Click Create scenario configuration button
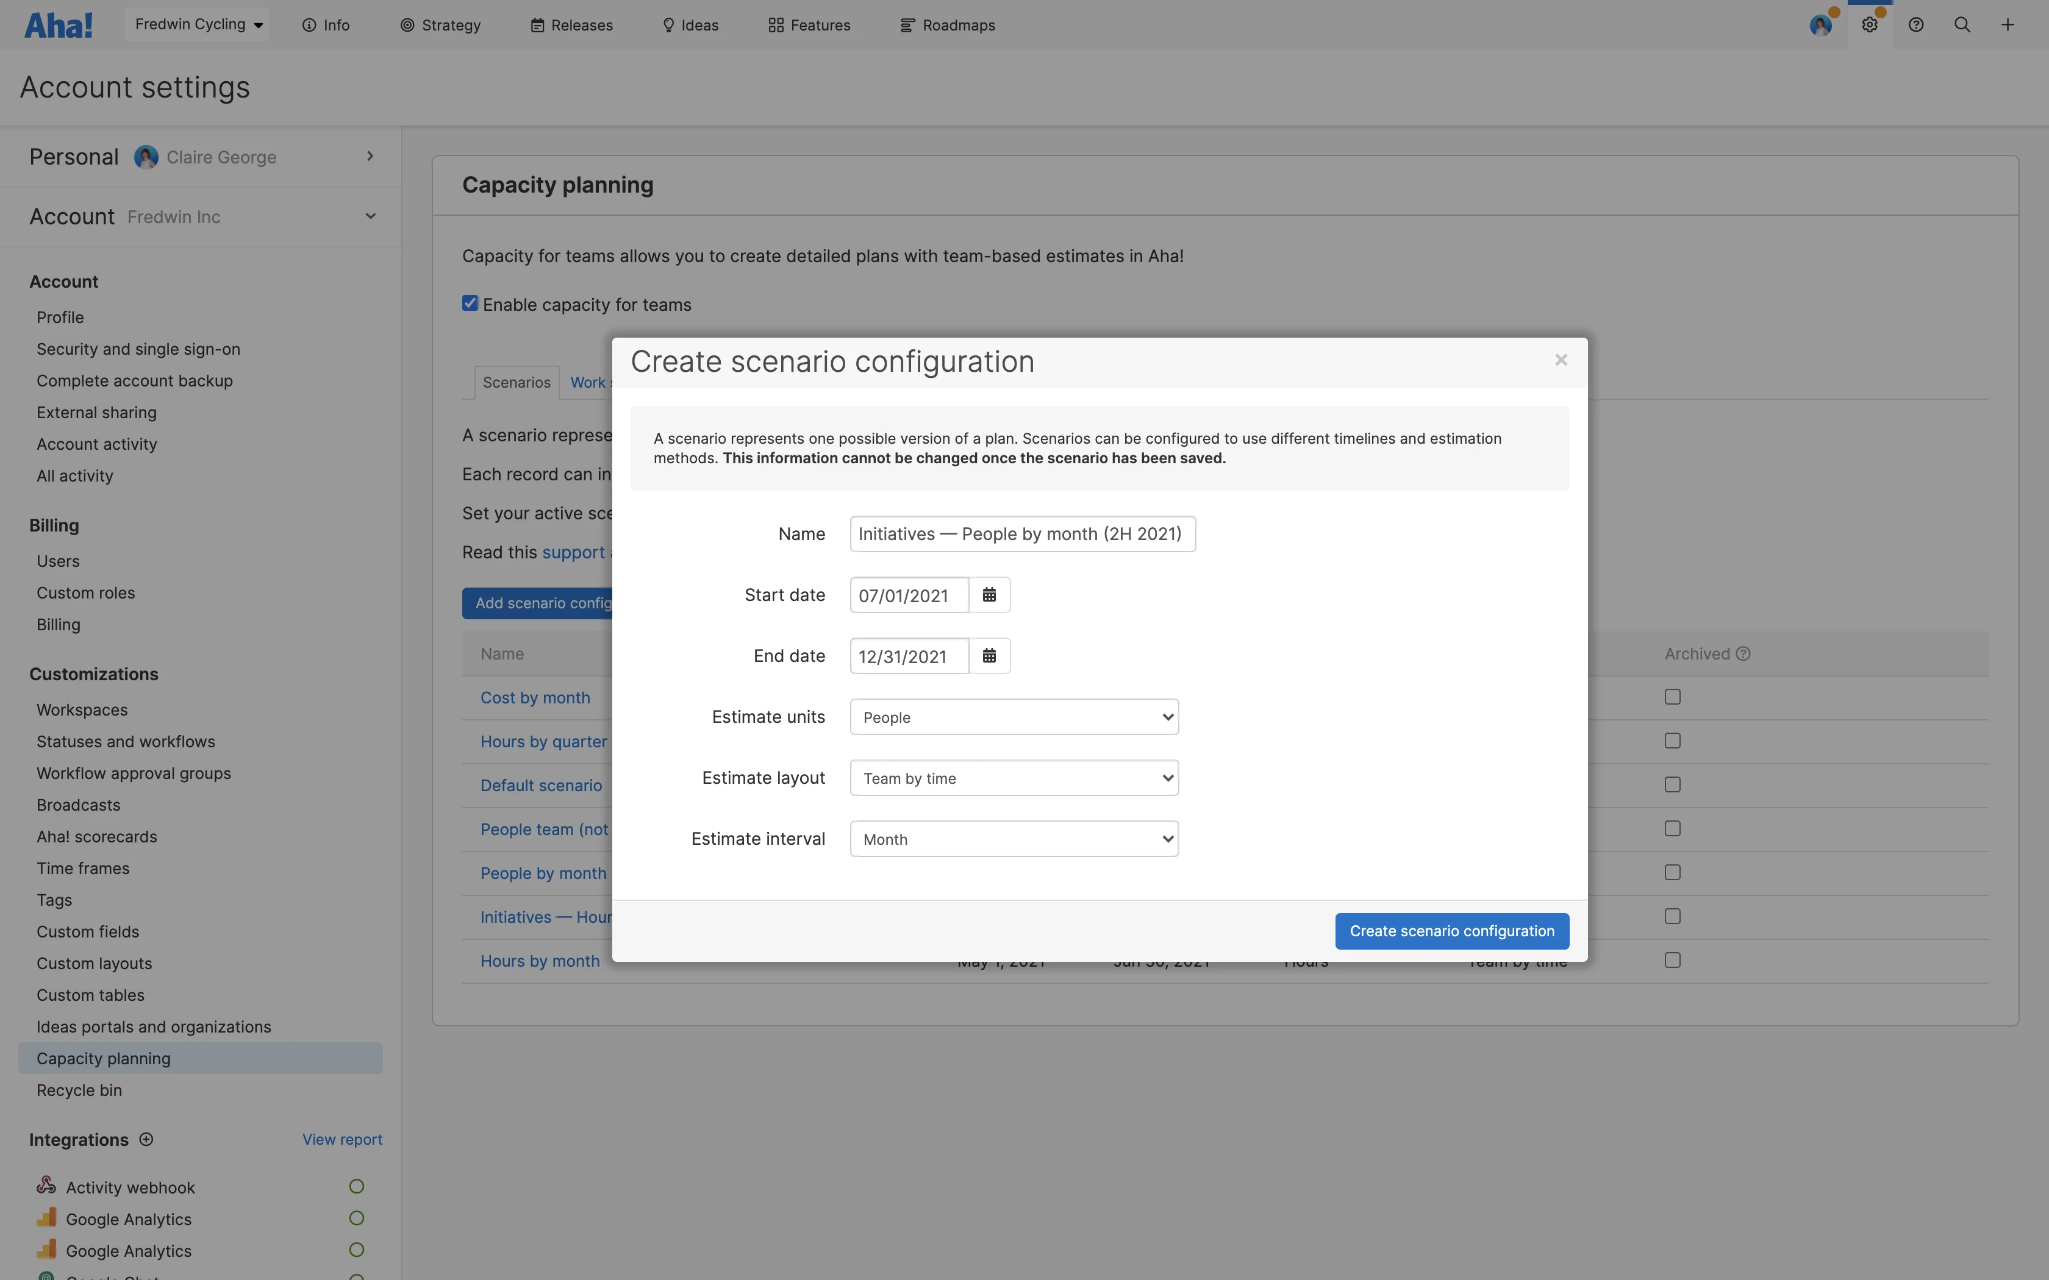2049x1280 pixels. coord(1451,931)
